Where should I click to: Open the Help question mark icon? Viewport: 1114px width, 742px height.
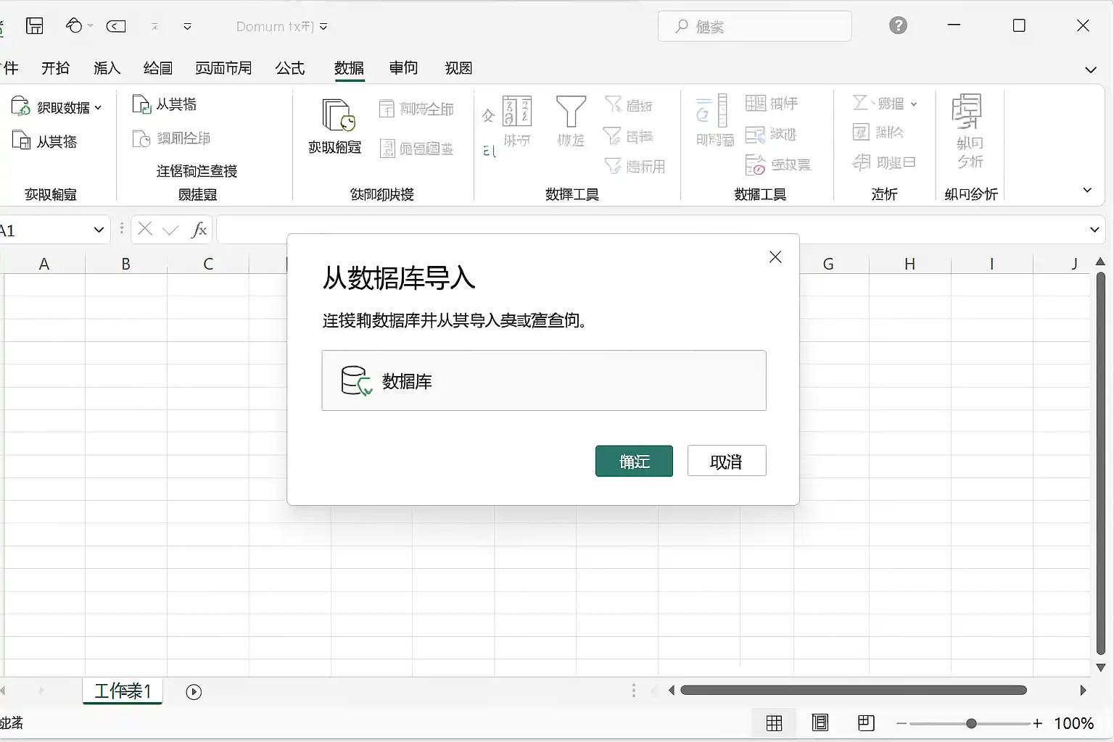point(898,26)
